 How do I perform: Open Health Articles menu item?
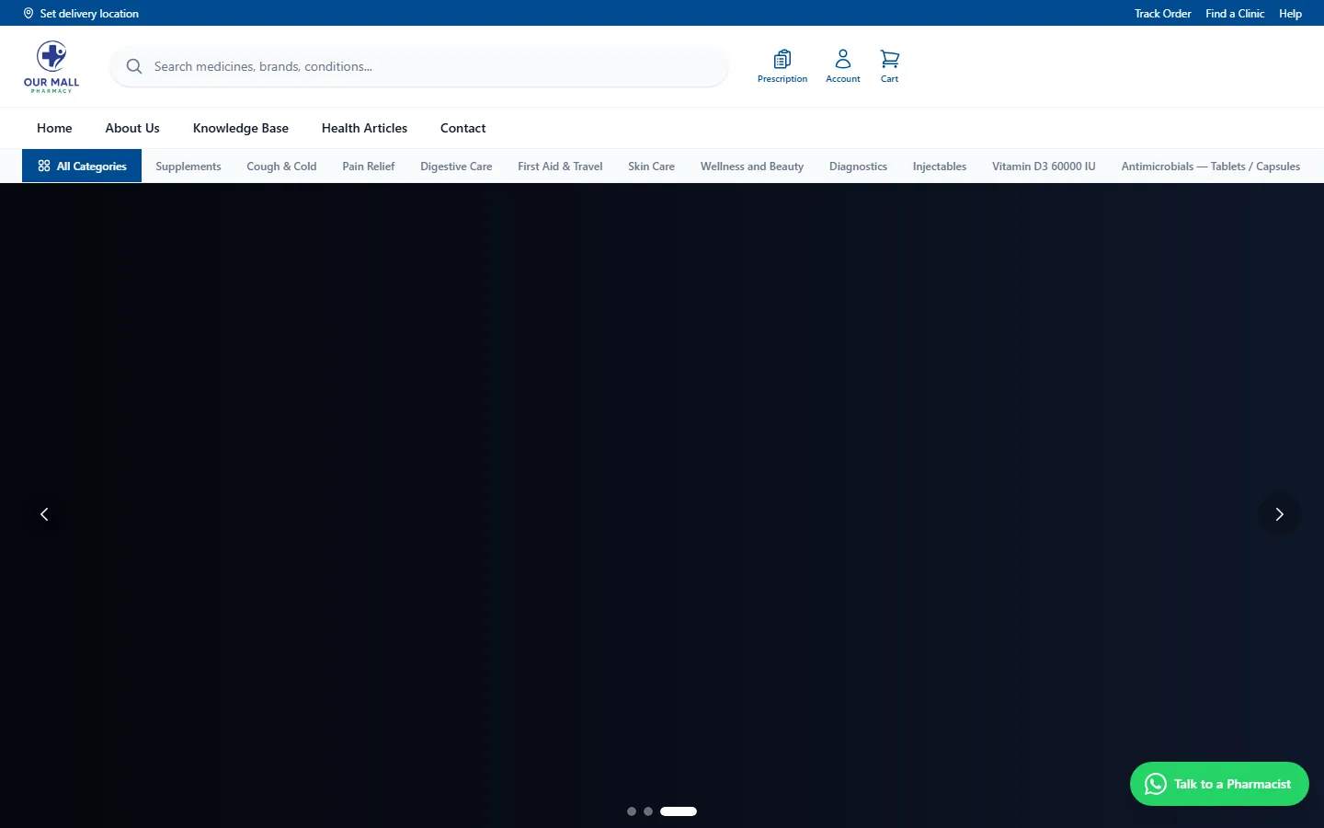(364, 128)
